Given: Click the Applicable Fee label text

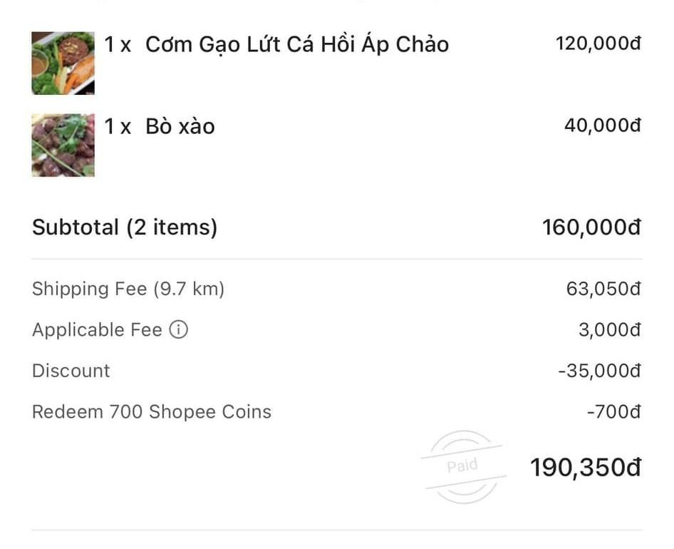Looking at the screenshot, I should click(97, 330).
